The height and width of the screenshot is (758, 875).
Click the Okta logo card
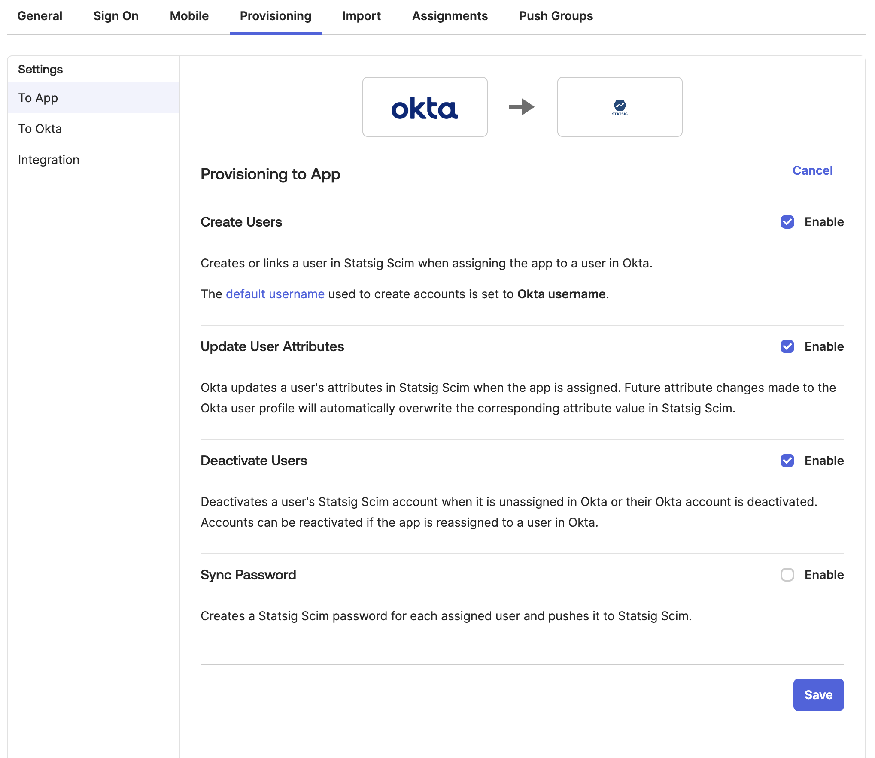[425, 106]
